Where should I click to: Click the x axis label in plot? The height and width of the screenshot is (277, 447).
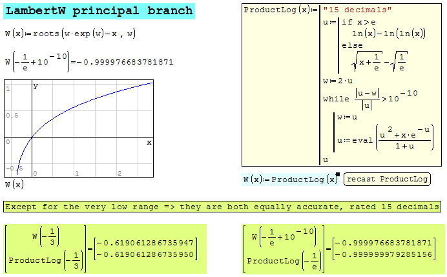click(149, 142)
